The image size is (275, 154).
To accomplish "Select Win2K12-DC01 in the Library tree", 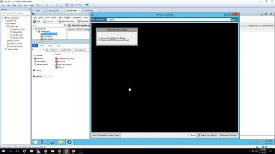I will tap(19, 29).
